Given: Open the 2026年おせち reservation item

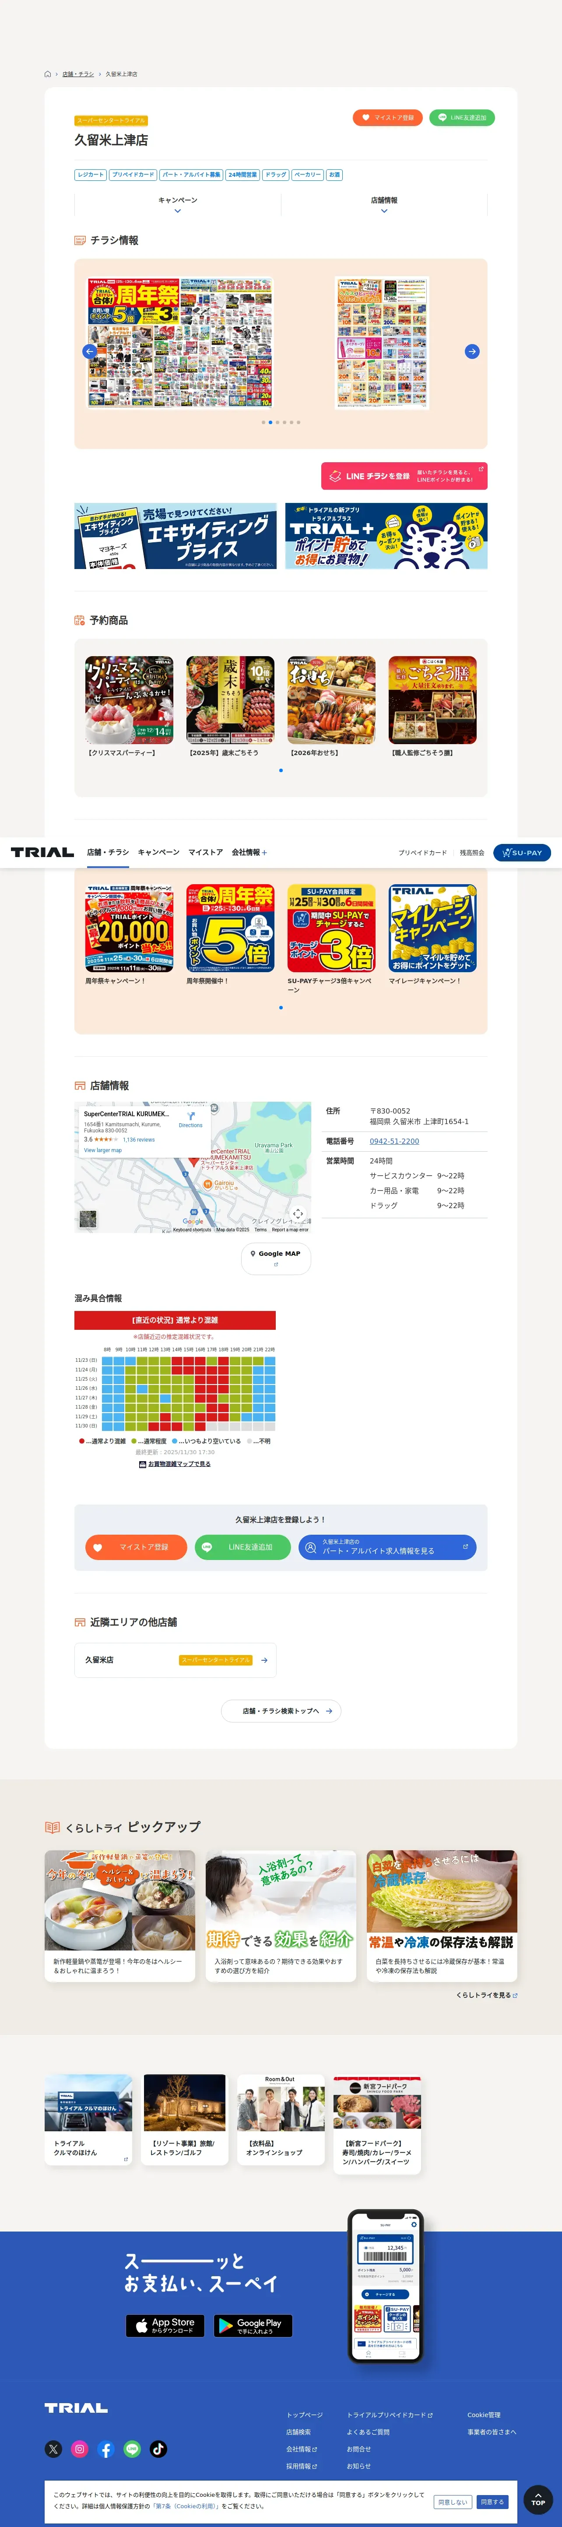Looking at the screenshot, I should click(x=331, y=706).
